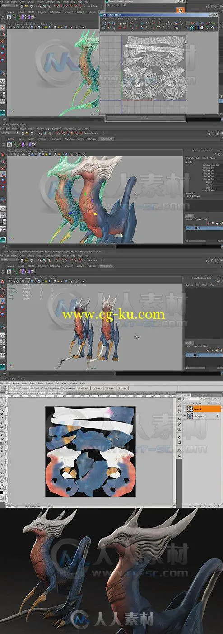The width and height of the screenshot is (223, 634).
Task: Switch to the PATHS tab in Photoshop
Action: click(207, 395)
